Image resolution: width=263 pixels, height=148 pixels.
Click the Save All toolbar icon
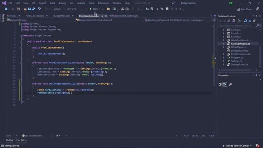click(34, 9)
